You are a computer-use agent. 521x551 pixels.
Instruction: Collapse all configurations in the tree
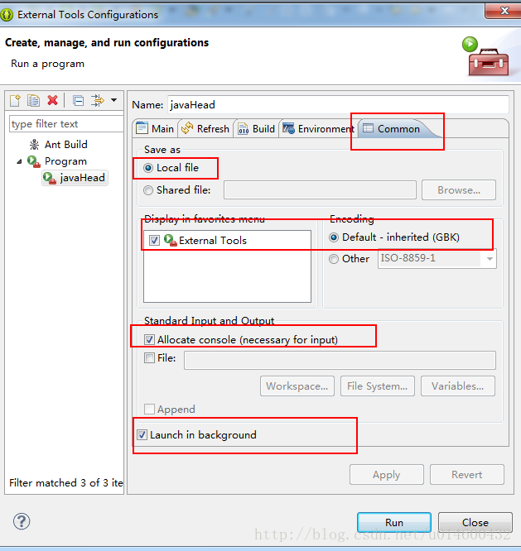point(78,101)
